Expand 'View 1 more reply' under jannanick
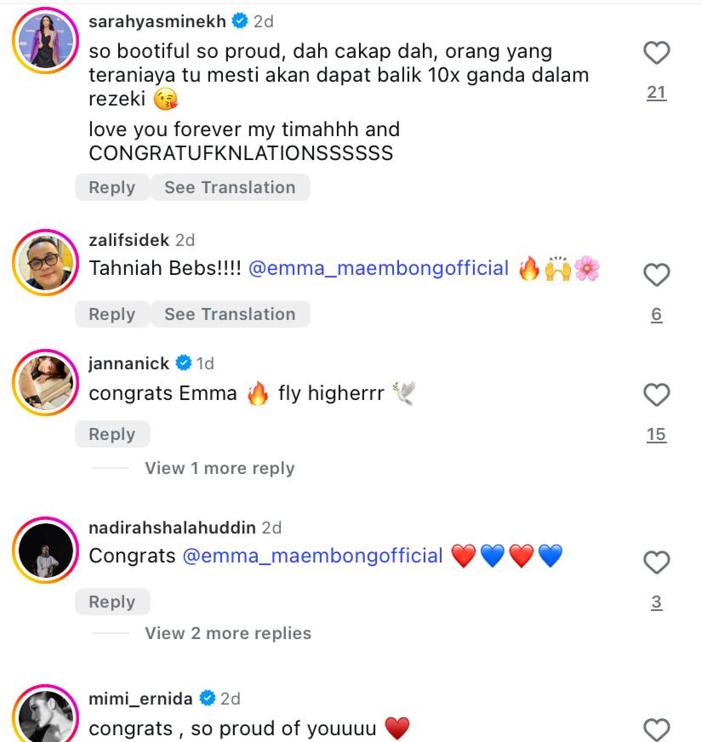702x742 pixels. 220,468
